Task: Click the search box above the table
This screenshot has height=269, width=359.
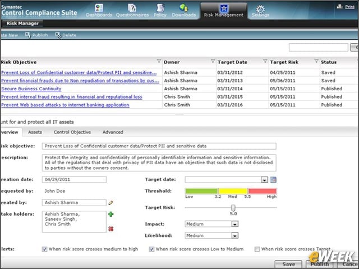Action: [319, 47]
